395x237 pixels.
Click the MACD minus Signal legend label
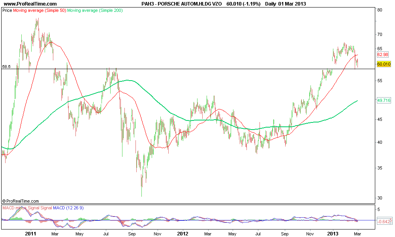(x=21, y=208)
